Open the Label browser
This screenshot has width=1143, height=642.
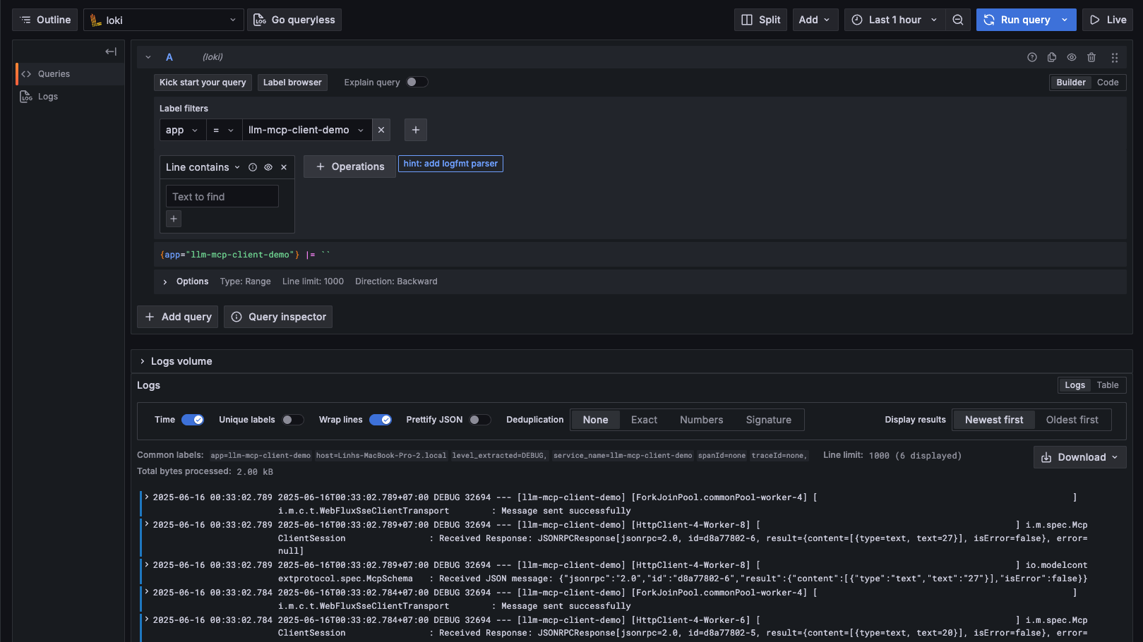[292, 83]
